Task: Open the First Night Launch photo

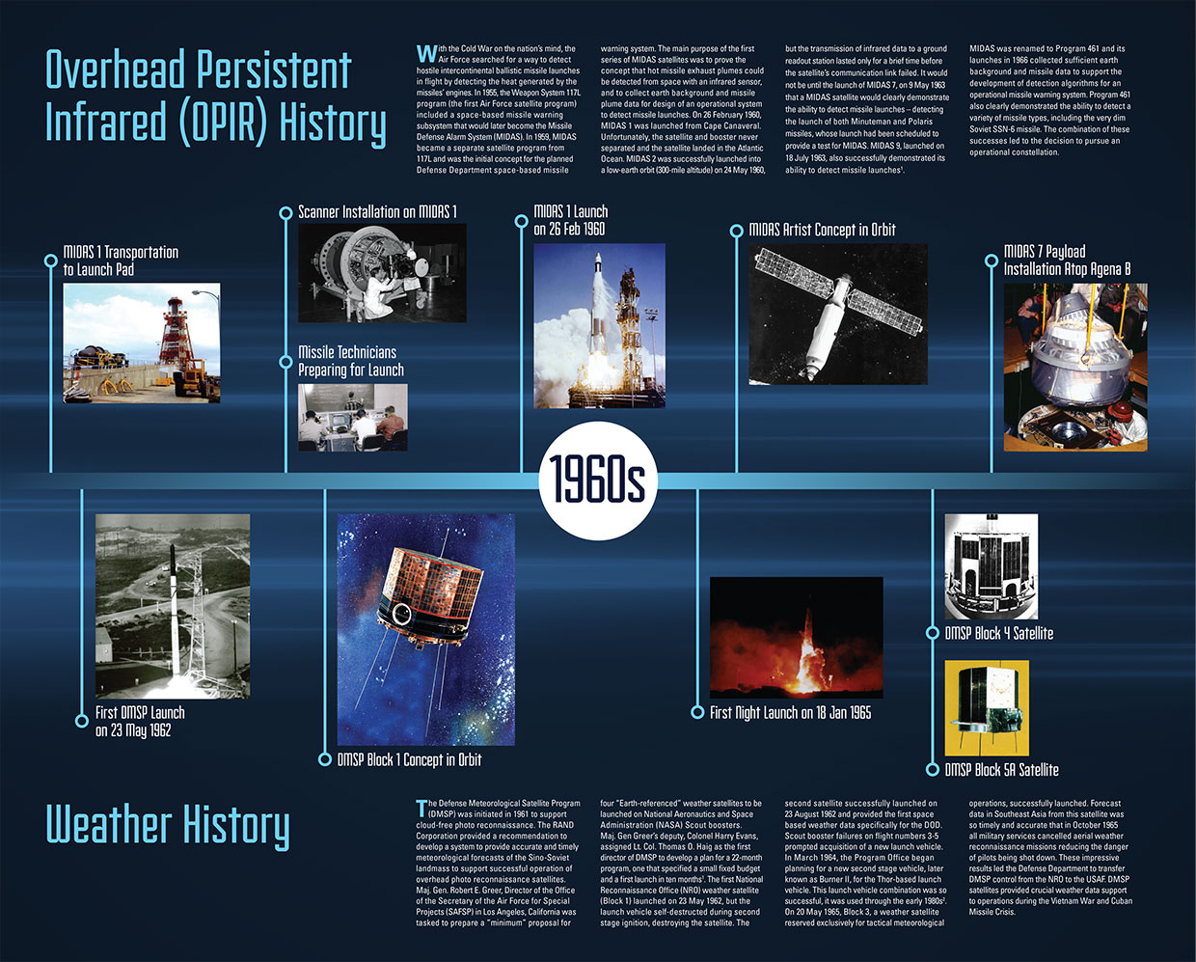Action: tap(796, 637)
